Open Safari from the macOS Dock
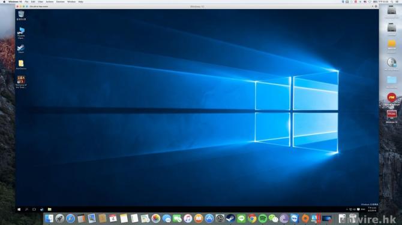 (x=70, y=218)
